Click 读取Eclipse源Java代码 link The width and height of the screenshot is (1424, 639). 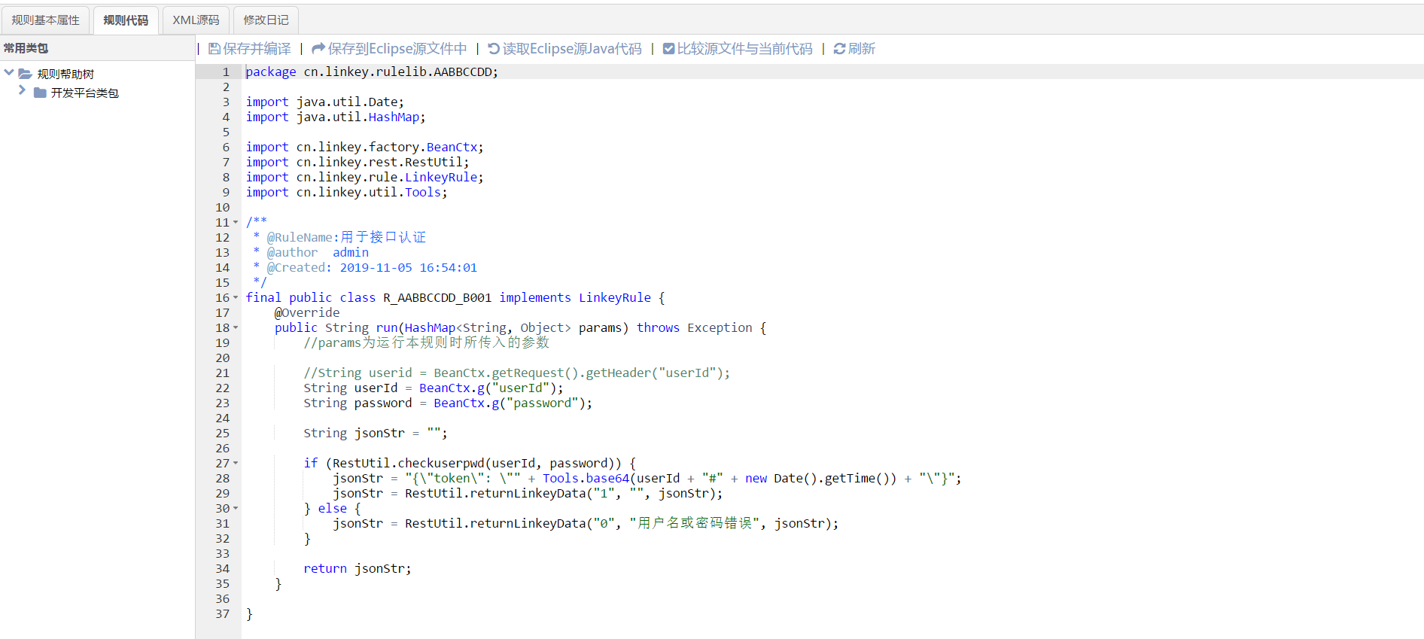tap(564, 49)
